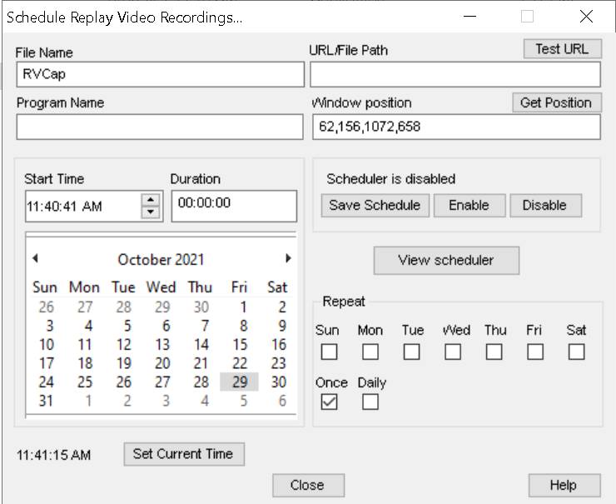616x504 pixels.
Task: Enable the Wed repeat checkbox
Action: [x=453, y=352]
